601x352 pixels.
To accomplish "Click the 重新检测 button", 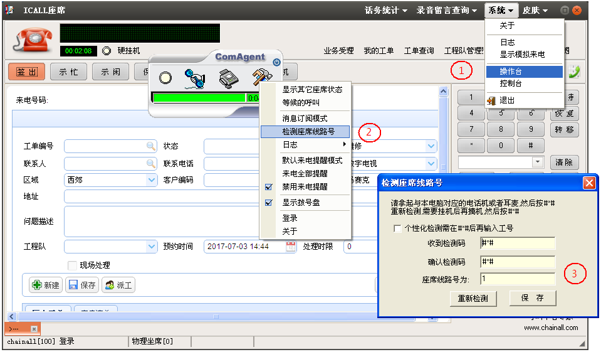I will tap(473, 298).
